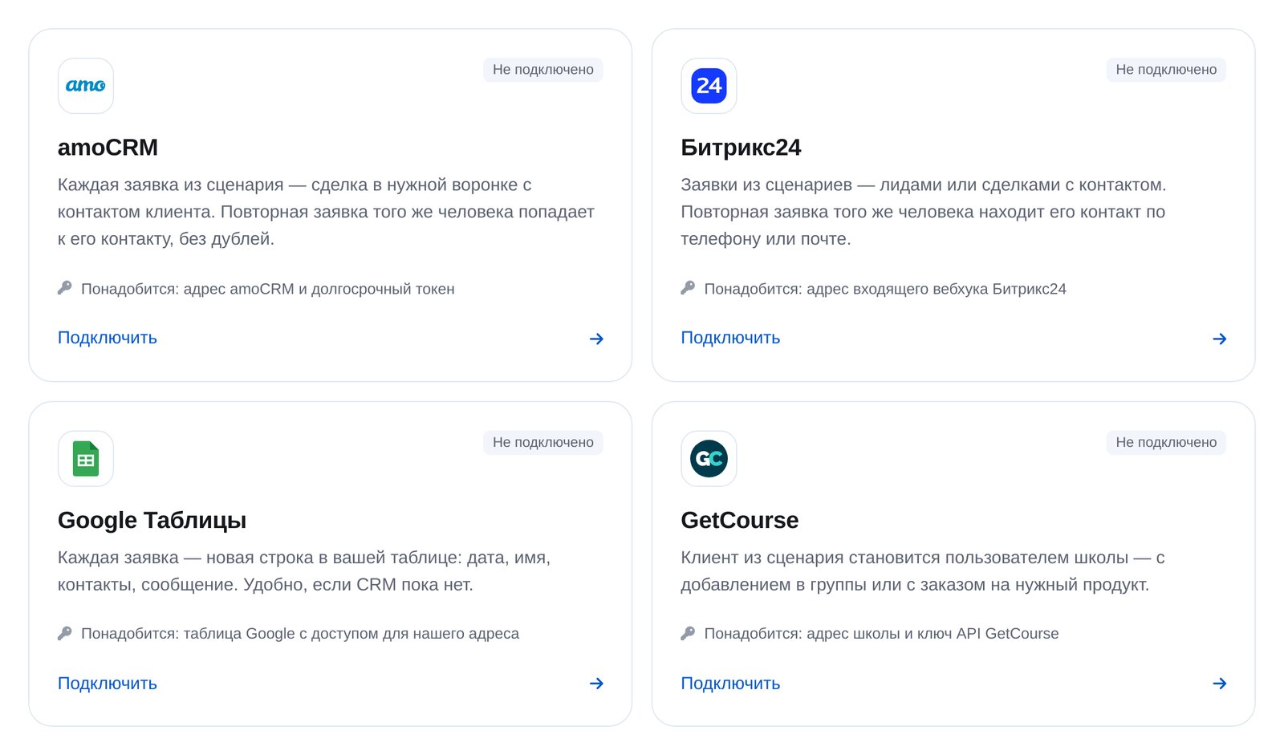The width and height of the screenshot is (1284, 755).
Task: Click requirement text "адрес amoCRM и долгосрочный токен"
Action: [319, 289]
